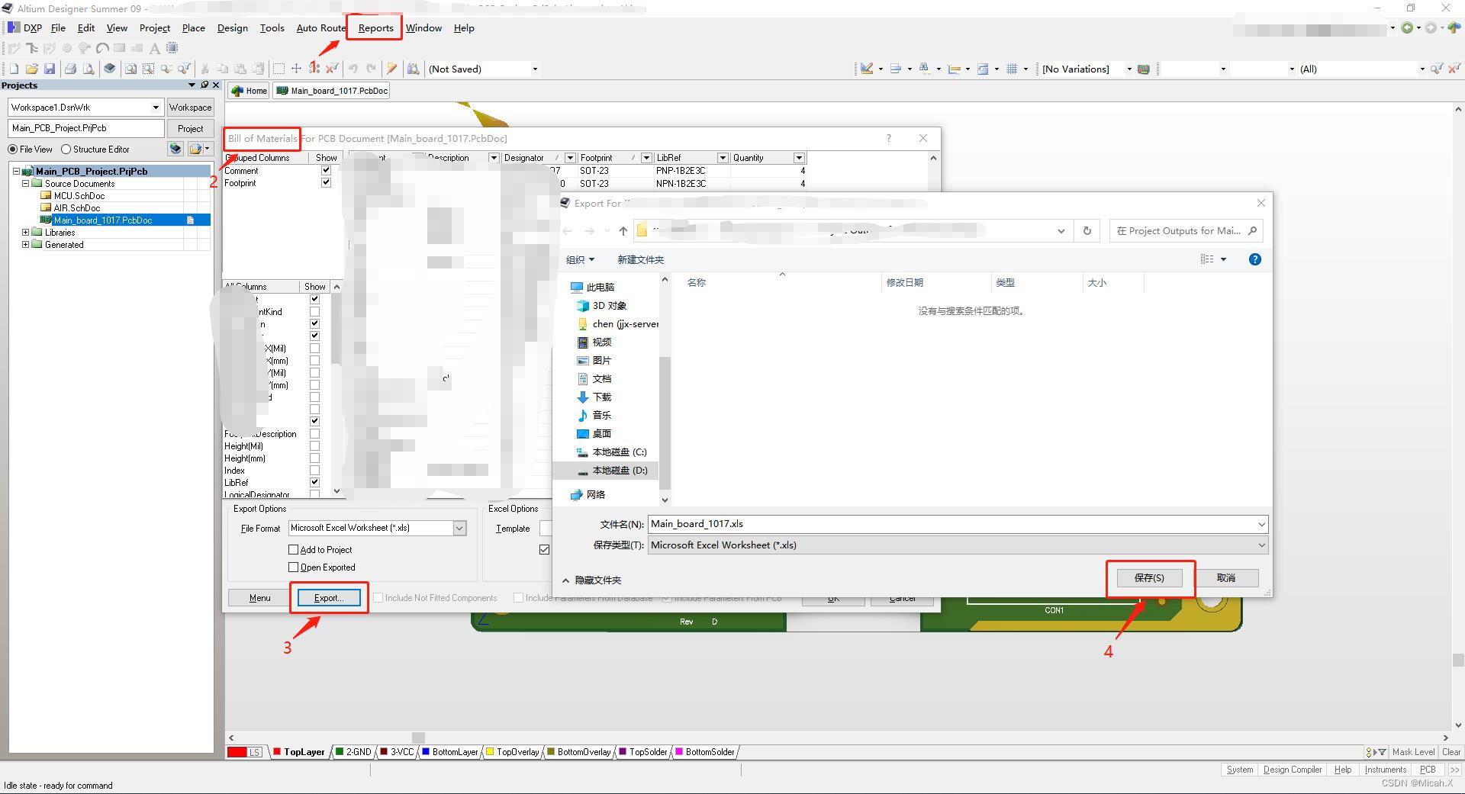
Task: Open the Browse Components icon near variations
Action: [1143, 68]
